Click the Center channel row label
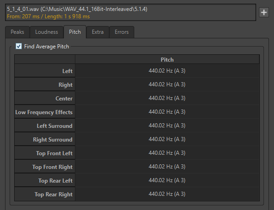The height and width of the screenshot is (210, 274). [45, 99]
